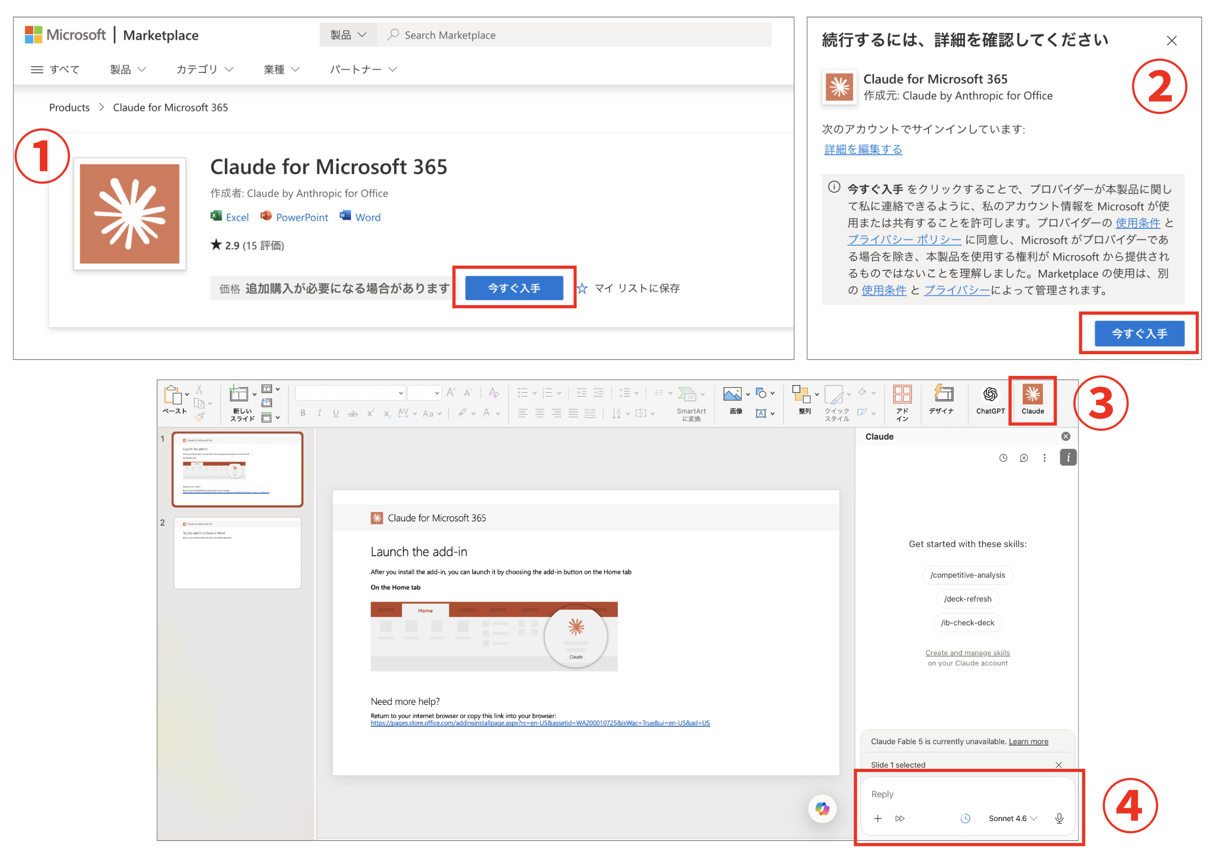The width and height of the screenshot is (1217, 854).
Task: Click the Increase Indent icon
Action: (x=598, y=392)
